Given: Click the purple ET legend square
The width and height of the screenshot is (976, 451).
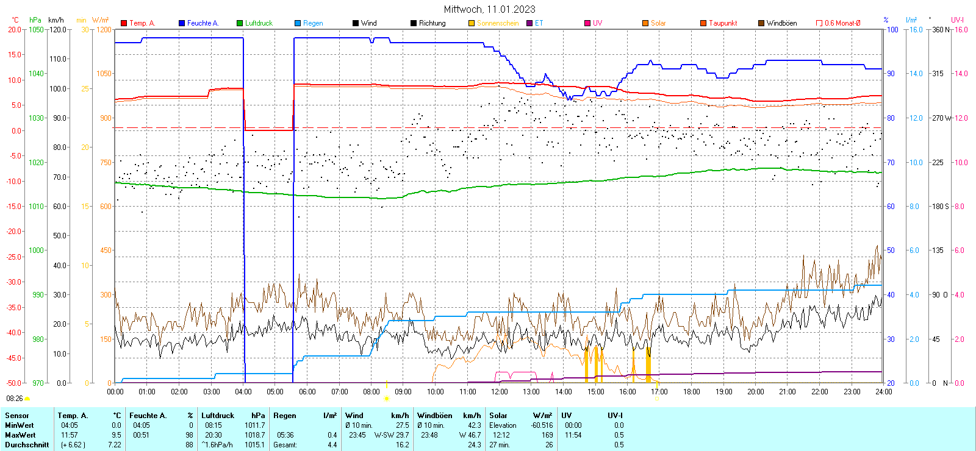Looking at the screenshot, I should point(529,23).
